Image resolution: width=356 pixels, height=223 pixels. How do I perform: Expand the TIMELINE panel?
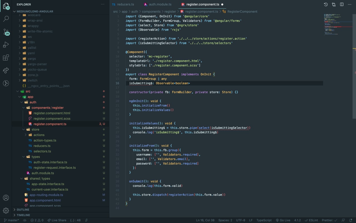(61, 215)
